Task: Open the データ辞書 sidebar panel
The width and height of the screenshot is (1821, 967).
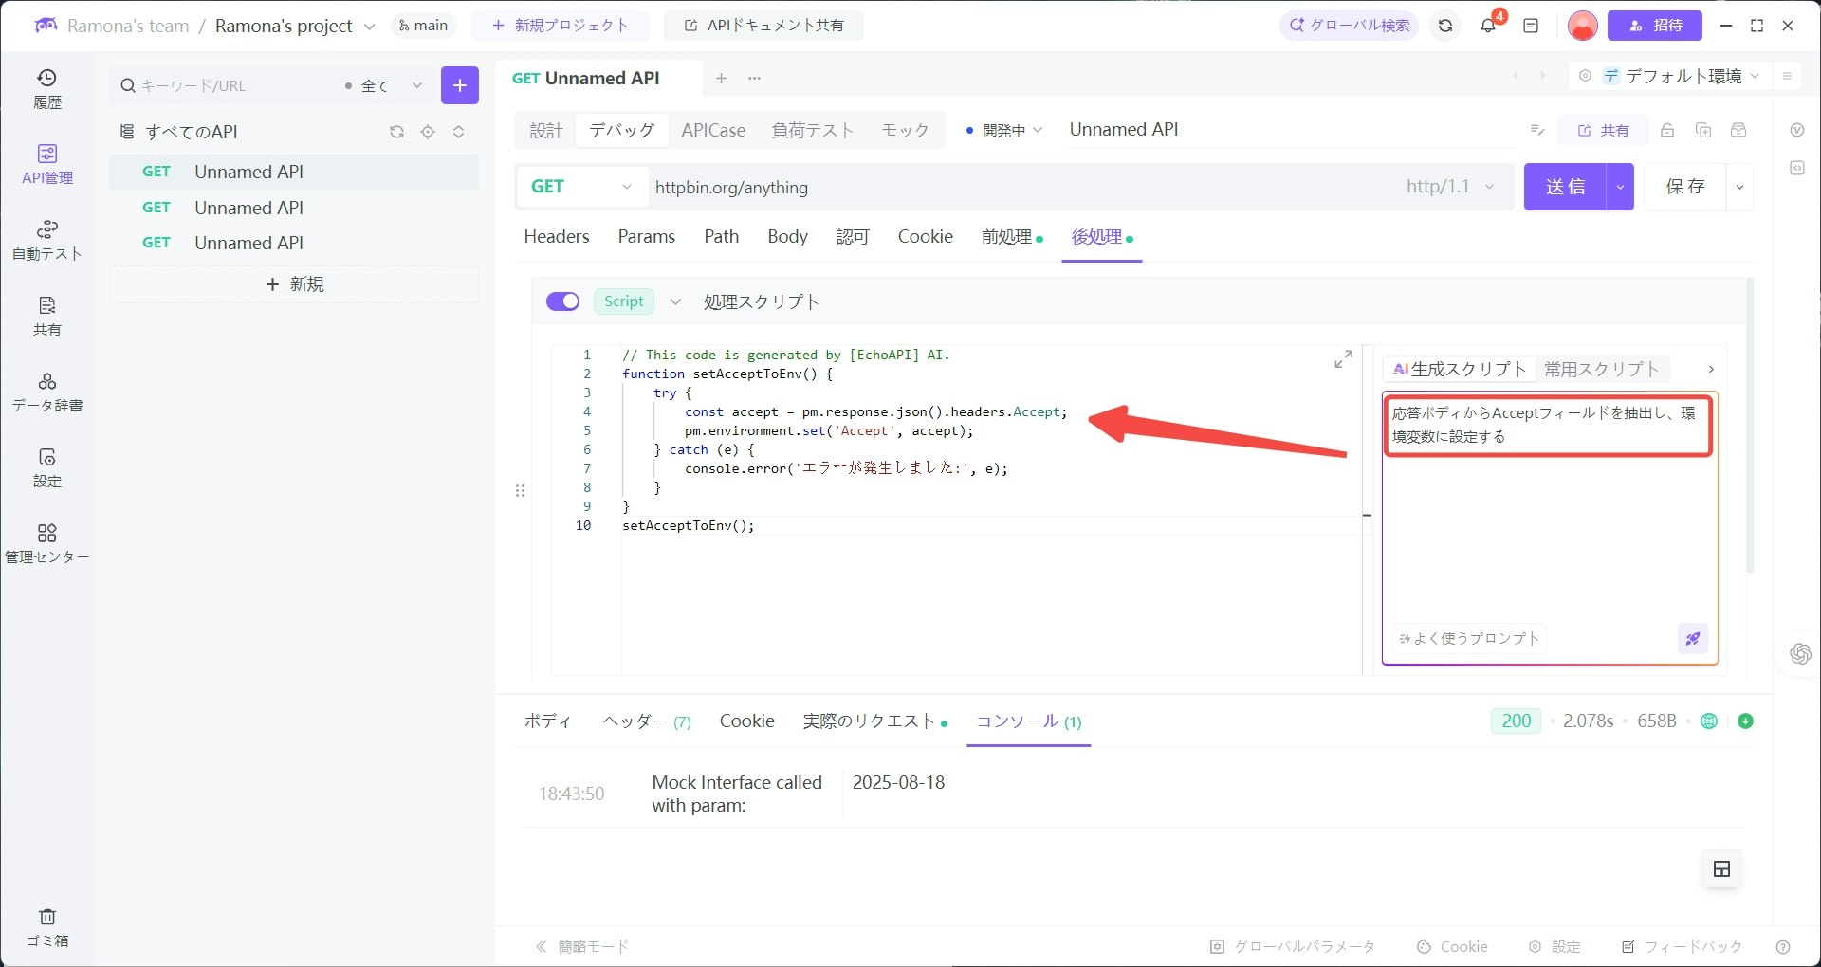Action: point(46,389)
